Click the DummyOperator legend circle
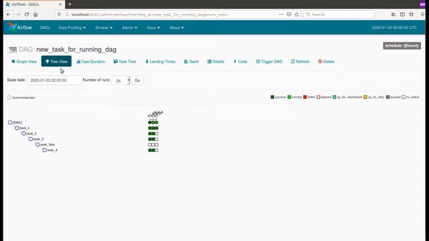The width and height of the screenshot is (429, 241). (x=9, y=97)
